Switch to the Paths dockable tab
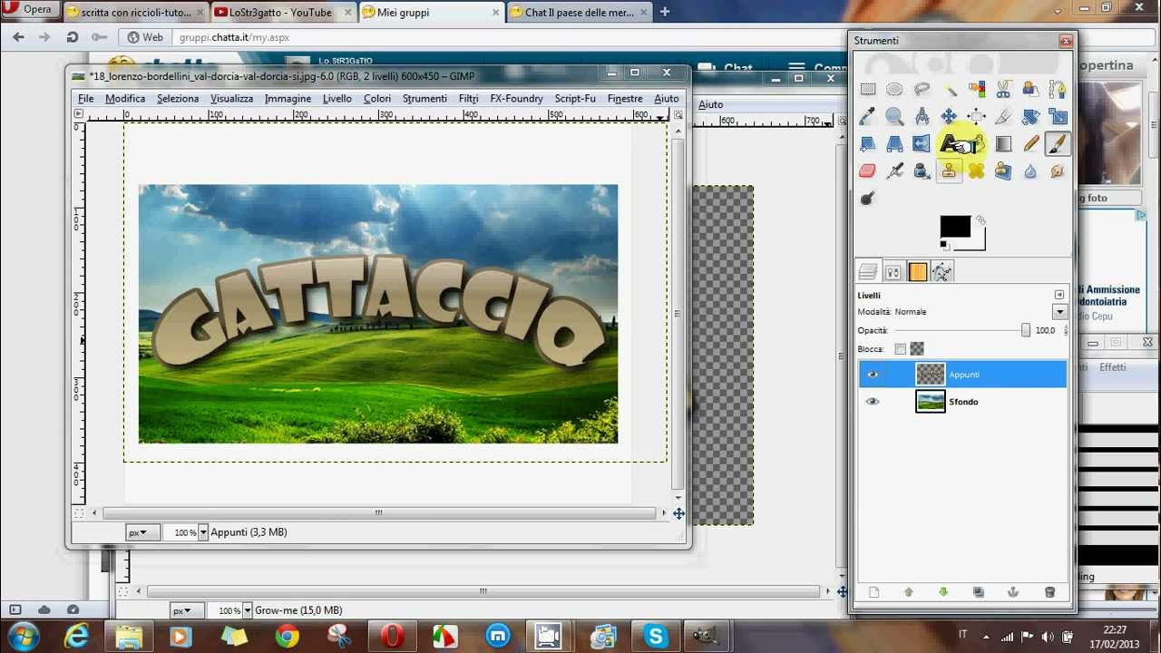Screen dimensions: 1161x653 [941, 271]
